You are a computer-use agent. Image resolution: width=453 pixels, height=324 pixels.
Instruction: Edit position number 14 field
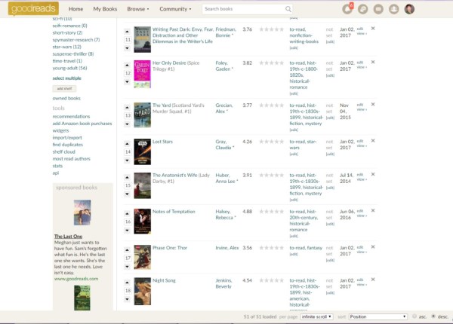coord(128,152)
